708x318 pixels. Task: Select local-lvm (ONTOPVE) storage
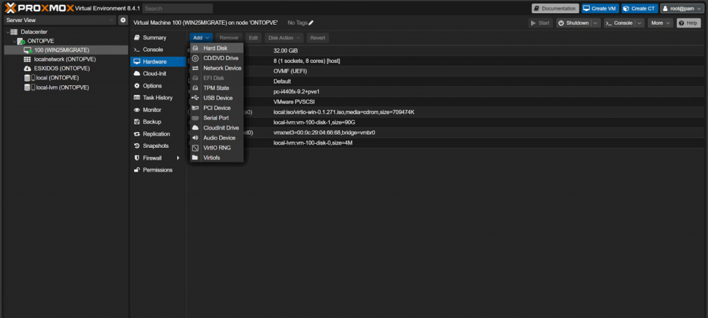(x=66, y=87)
